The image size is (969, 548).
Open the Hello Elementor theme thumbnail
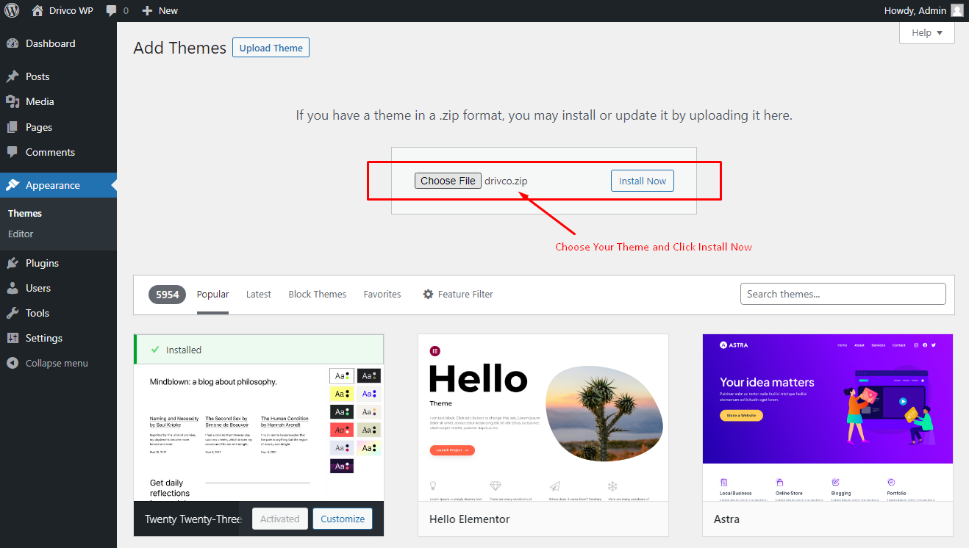tap(543, 418)
